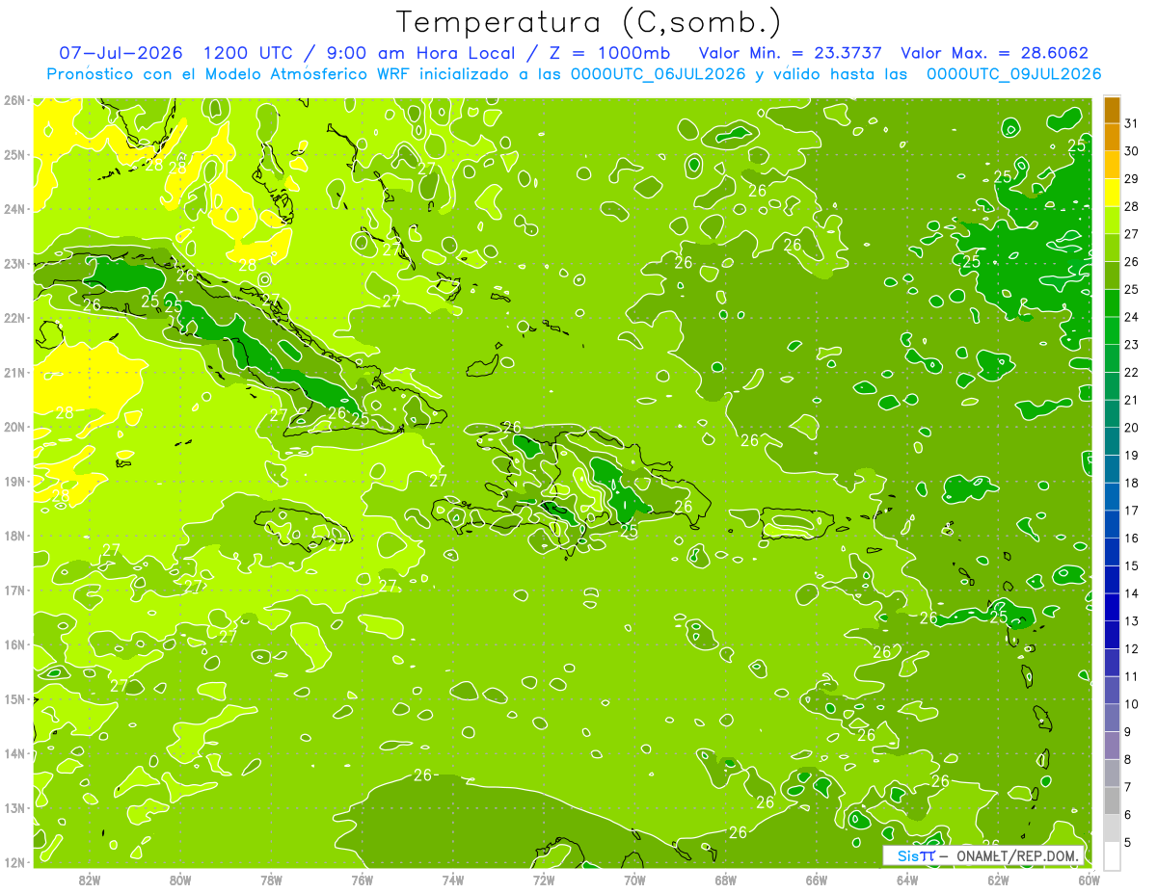Click the legend value "20"
The height and width of the screenshot is (893, 1157).
click(1132, 428)
